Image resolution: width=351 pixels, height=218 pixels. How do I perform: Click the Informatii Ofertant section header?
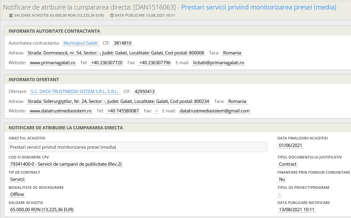pos(34,80)
